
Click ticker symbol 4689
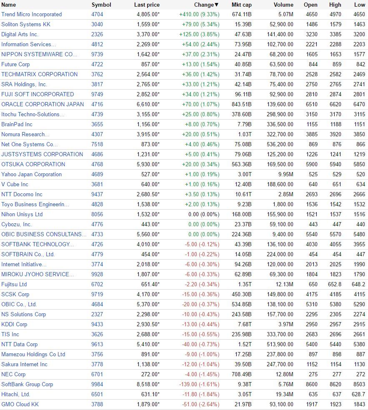point(97,174)
